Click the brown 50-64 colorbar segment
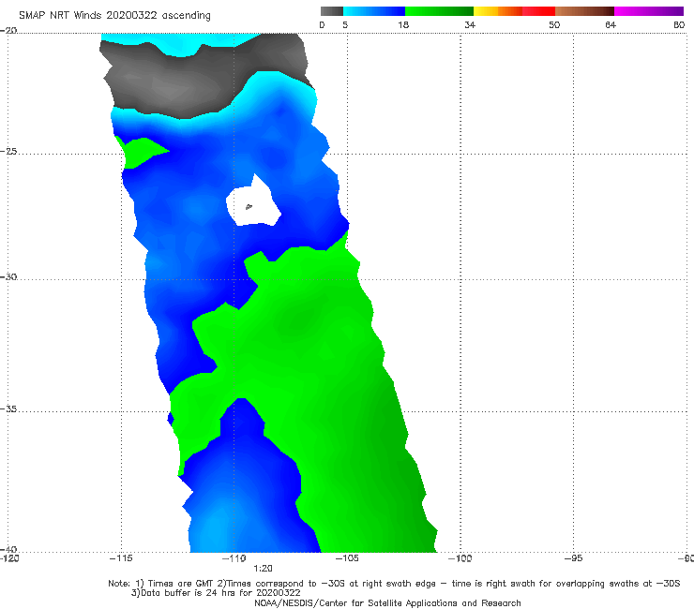Image resolution: width=694 pixels, height=609 pixels. [584, 11]
